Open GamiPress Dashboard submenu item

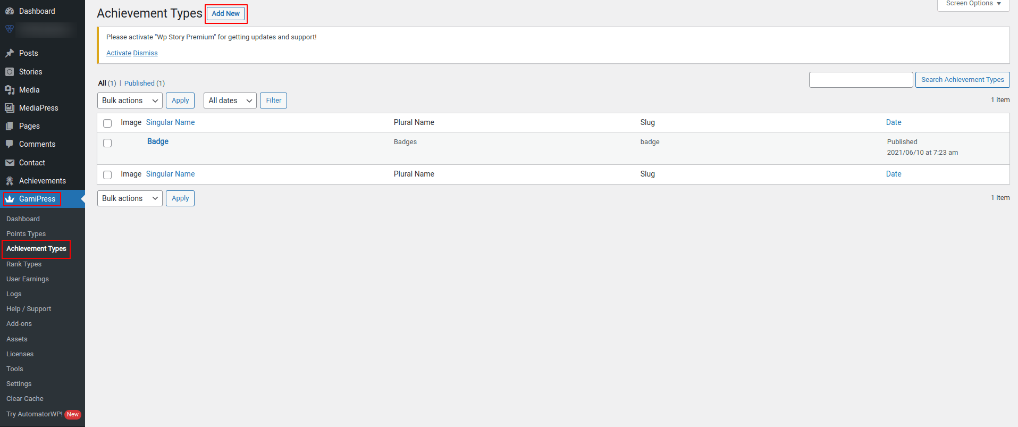[x=23, y=219]
